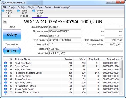Click the '44 °C' temperature of drive F: G: H:
The width and height of the screenshot is (126, 98).
tap(24, 13)
